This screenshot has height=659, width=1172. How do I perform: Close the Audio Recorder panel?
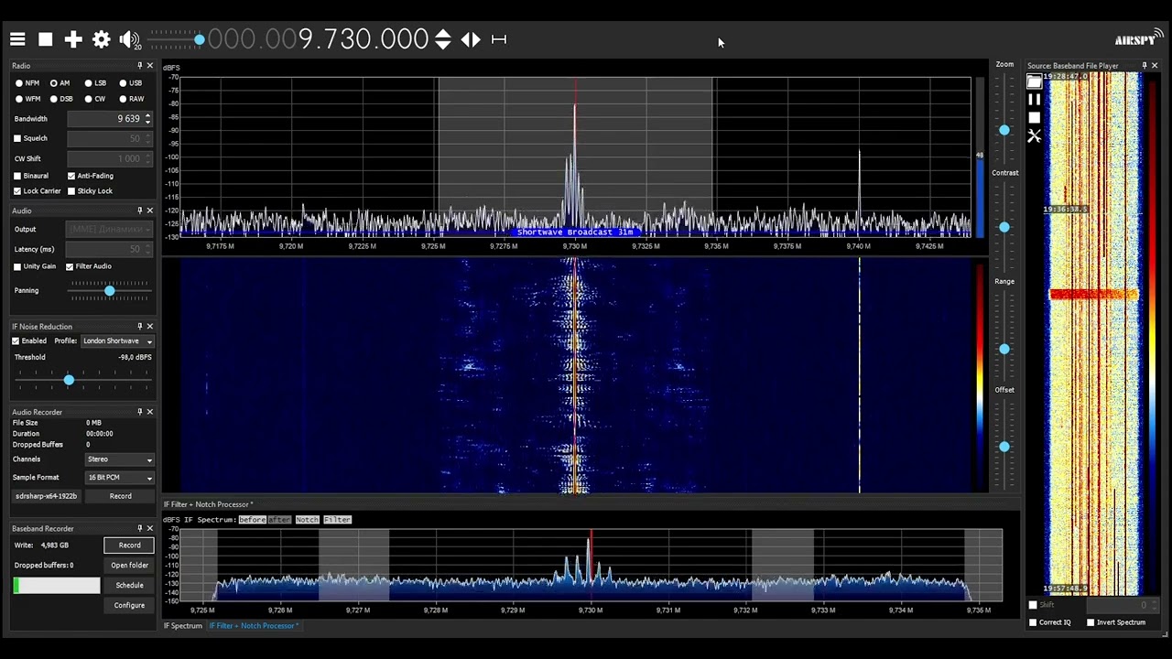(x=150, y=412)
